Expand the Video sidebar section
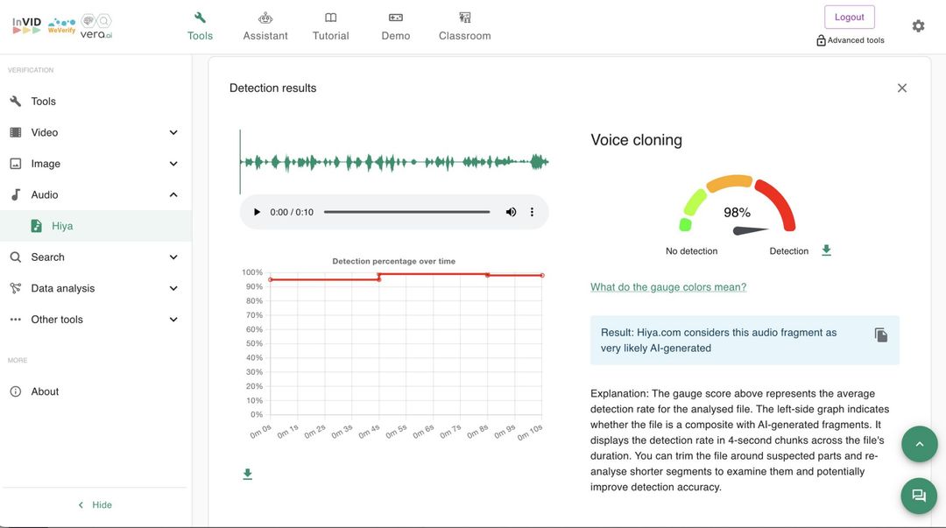946x528 pixels. pos(173,132)
